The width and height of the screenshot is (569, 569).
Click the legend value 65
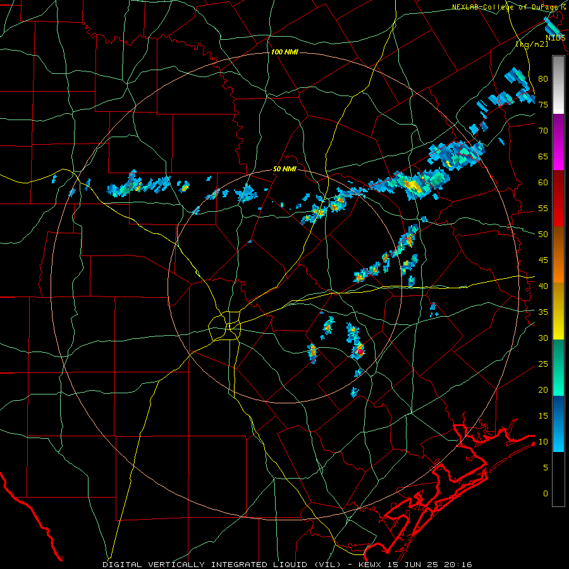[x=543, y=156]
